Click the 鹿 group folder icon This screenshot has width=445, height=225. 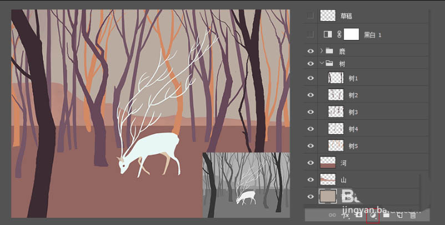click(x=329, y=51)
